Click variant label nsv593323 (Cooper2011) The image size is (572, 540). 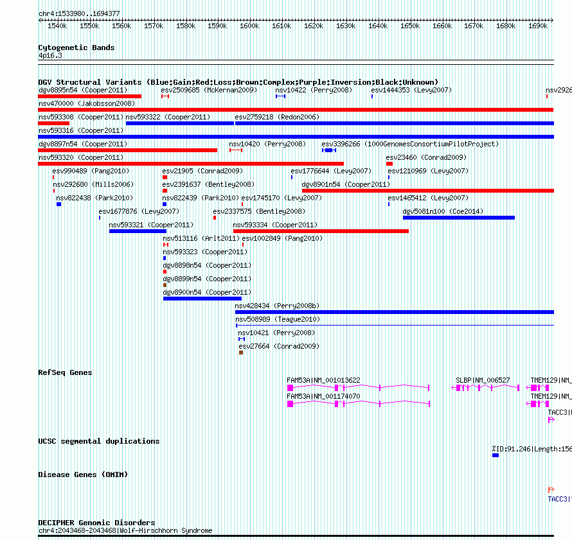206,252
